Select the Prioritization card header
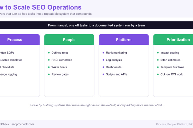Image resolution: width=193 pixels, height=128 pixels. [173, 39]
